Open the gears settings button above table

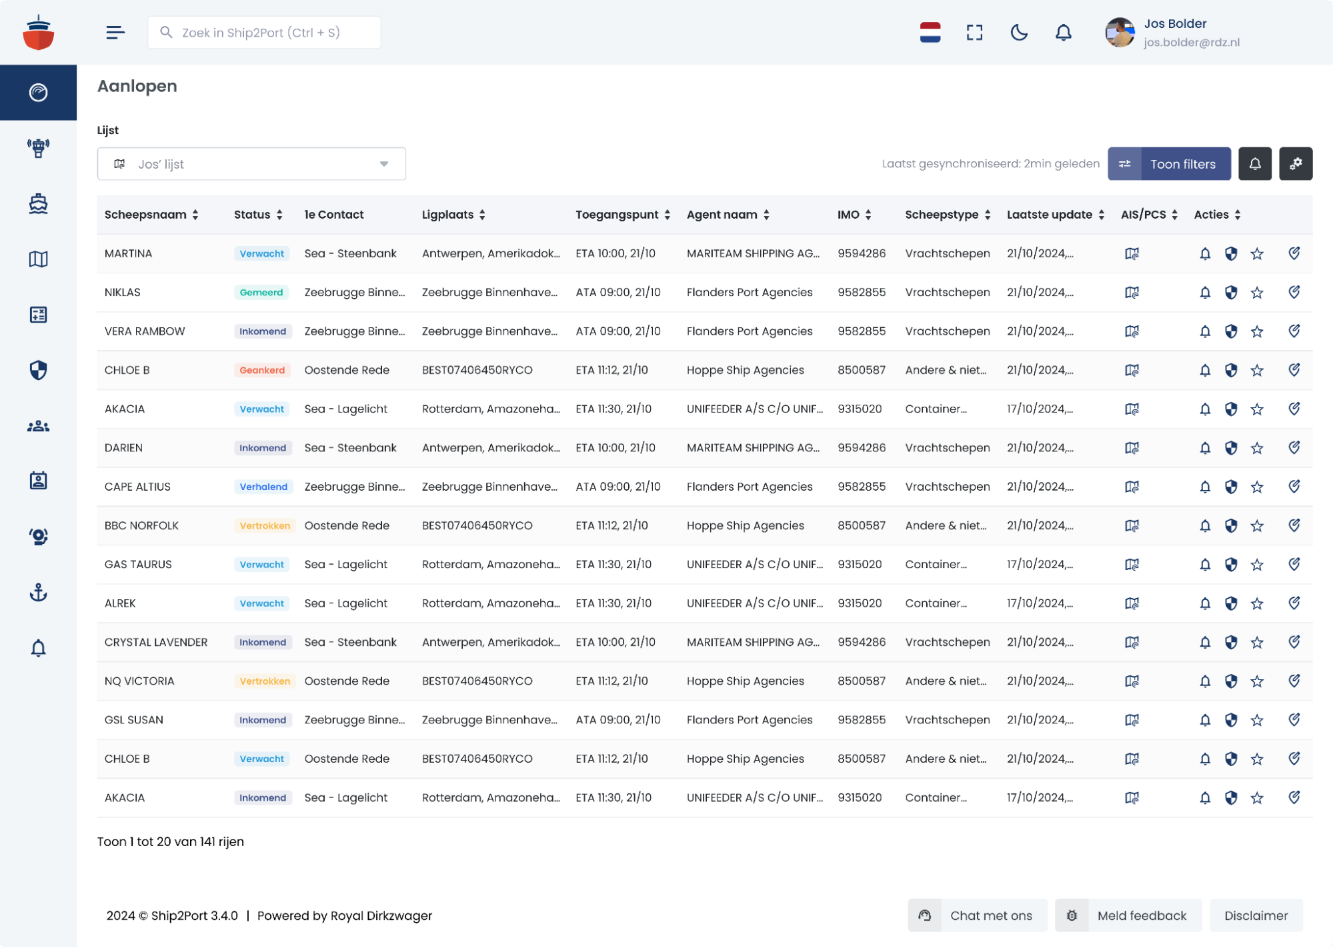(1295, 164)
